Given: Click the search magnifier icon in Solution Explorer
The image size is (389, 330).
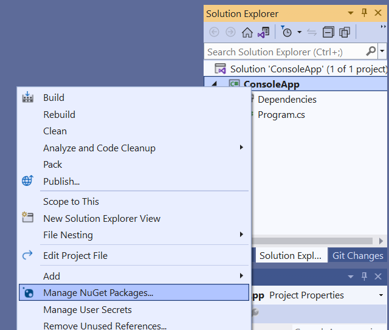Looking at the screenshot, I should pos(371,52).
